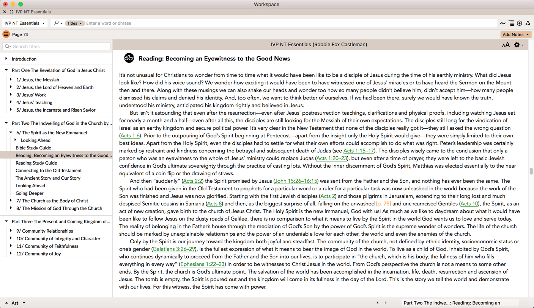This screenshot has width=534, height=308.
Task: Collapse Part Three The Present and Coming Kingdom
Action: 6,221
